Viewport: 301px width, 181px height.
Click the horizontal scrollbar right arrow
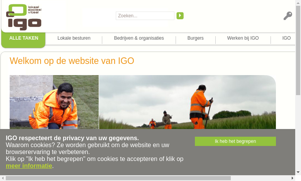coord(293,178)
